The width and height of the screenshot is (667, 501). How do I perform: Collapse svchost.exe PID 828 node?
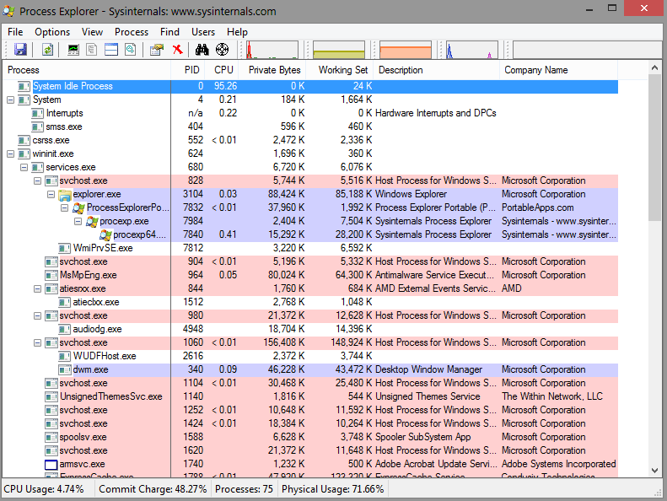[x=37, y=180]
